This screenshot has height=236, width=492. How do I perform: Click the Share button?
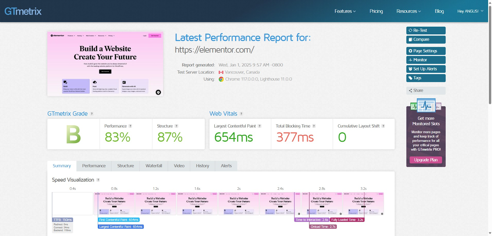point(426,90)
